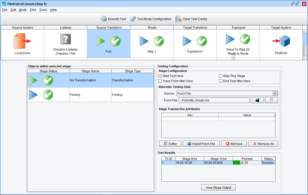Click the Success status cell in Test Results
This screenshot has height=195, width=308.
[x=268, y=163]
